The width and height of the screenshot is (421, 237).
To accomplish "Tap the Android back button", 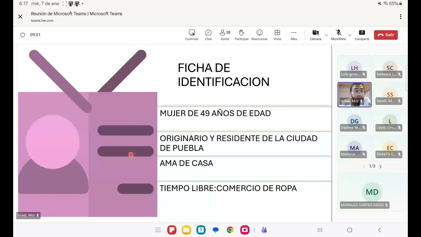I will click(380, 230).
